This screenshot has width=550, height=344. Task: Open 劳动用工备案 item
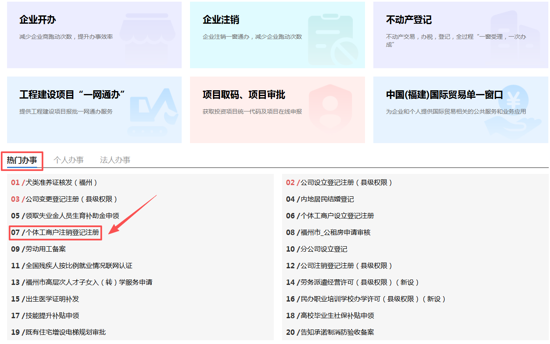[45, 249]
